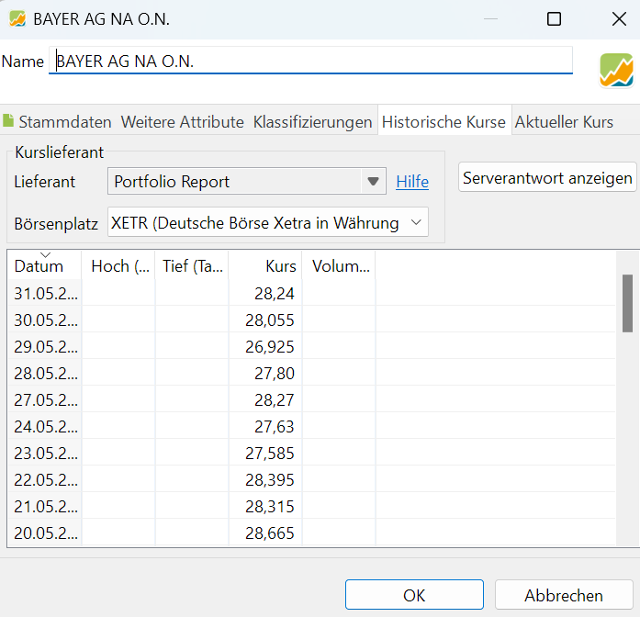The width and height of the screenshot is (640, 617).
Task: Click the Kurs value 28,27
Action: 275,400
